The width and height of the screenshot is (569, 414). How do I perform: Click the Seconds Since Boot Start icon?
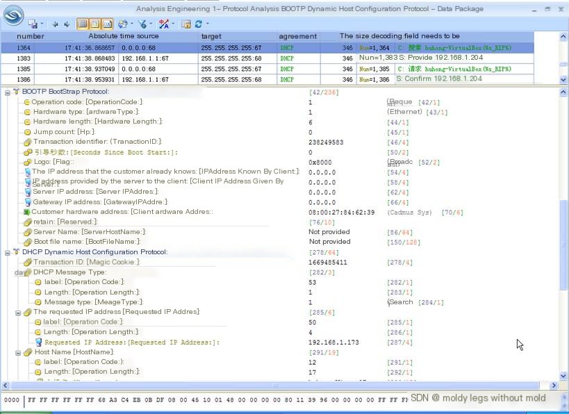click(x=28, y=152)
